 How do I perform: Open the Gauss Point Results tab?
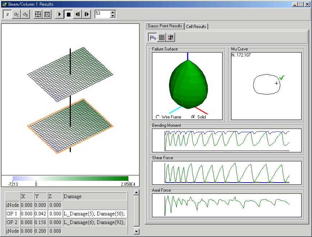click(x=165, y=26)
